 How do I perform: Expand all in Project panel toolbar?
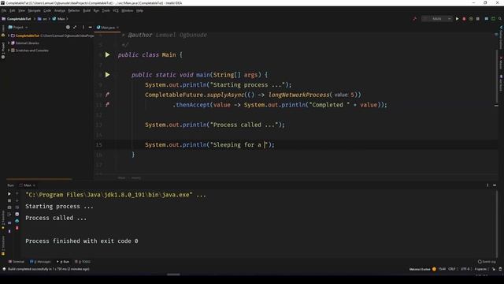pos(75,28)
